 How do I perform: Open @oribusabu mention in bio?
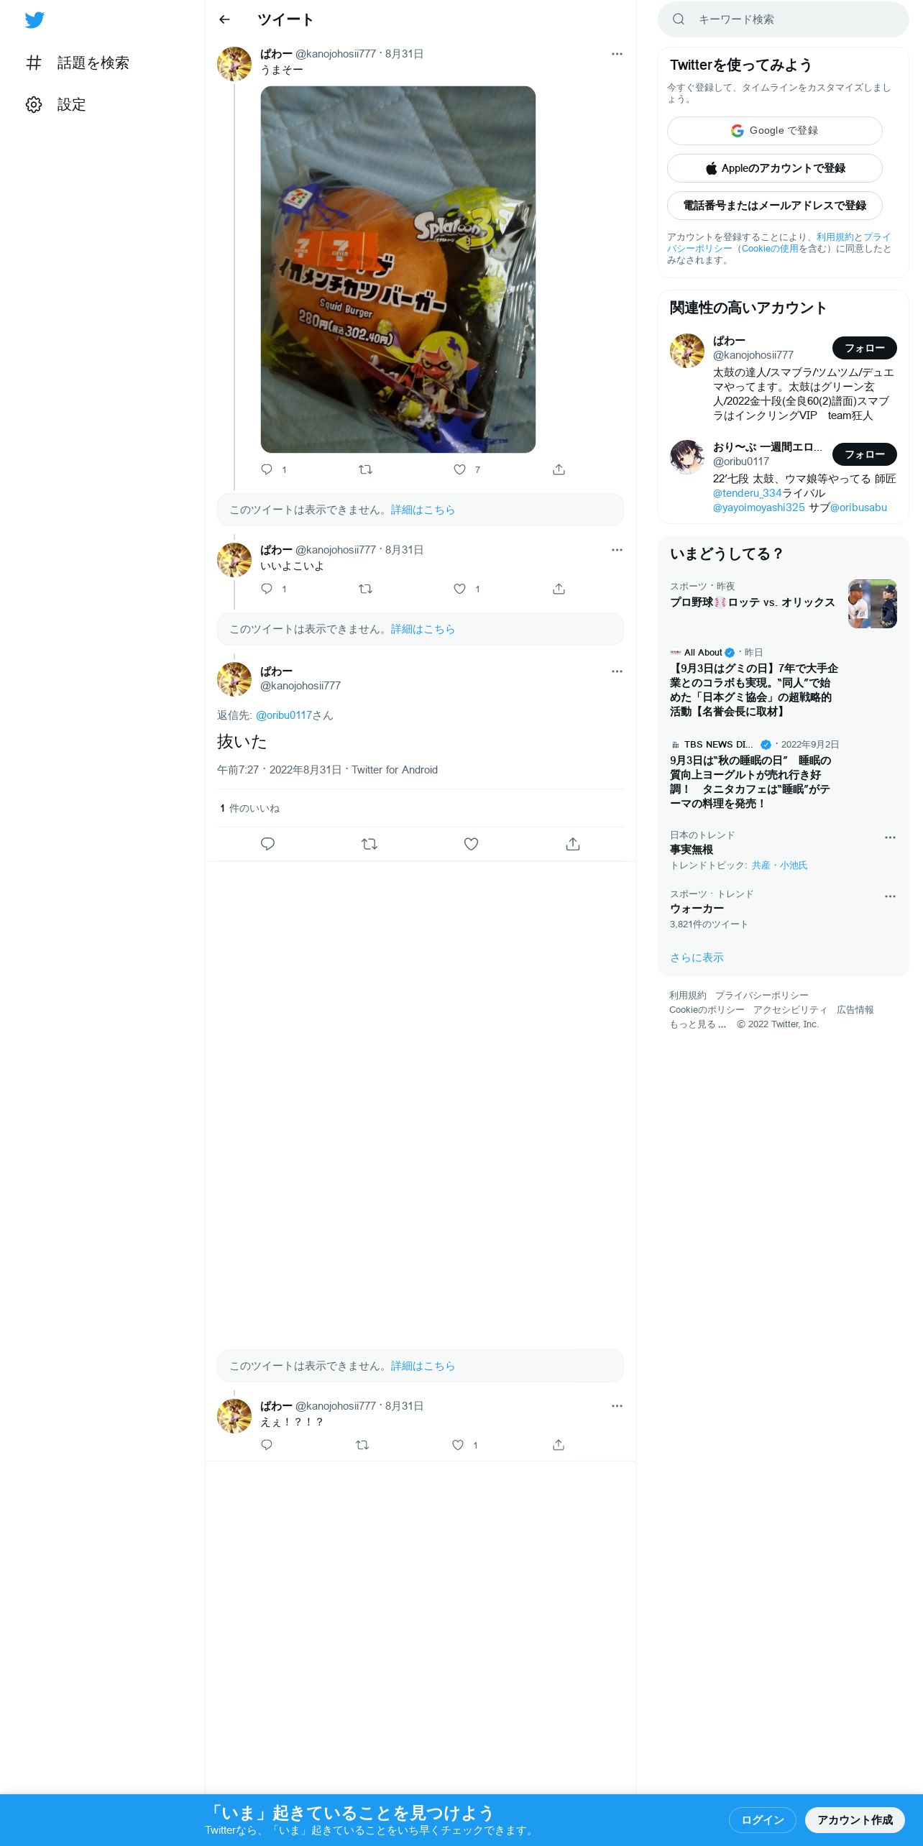pos(858,508)
